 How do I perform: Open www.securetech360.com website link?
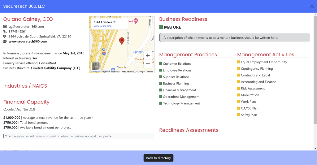click(x=28, y=41)
